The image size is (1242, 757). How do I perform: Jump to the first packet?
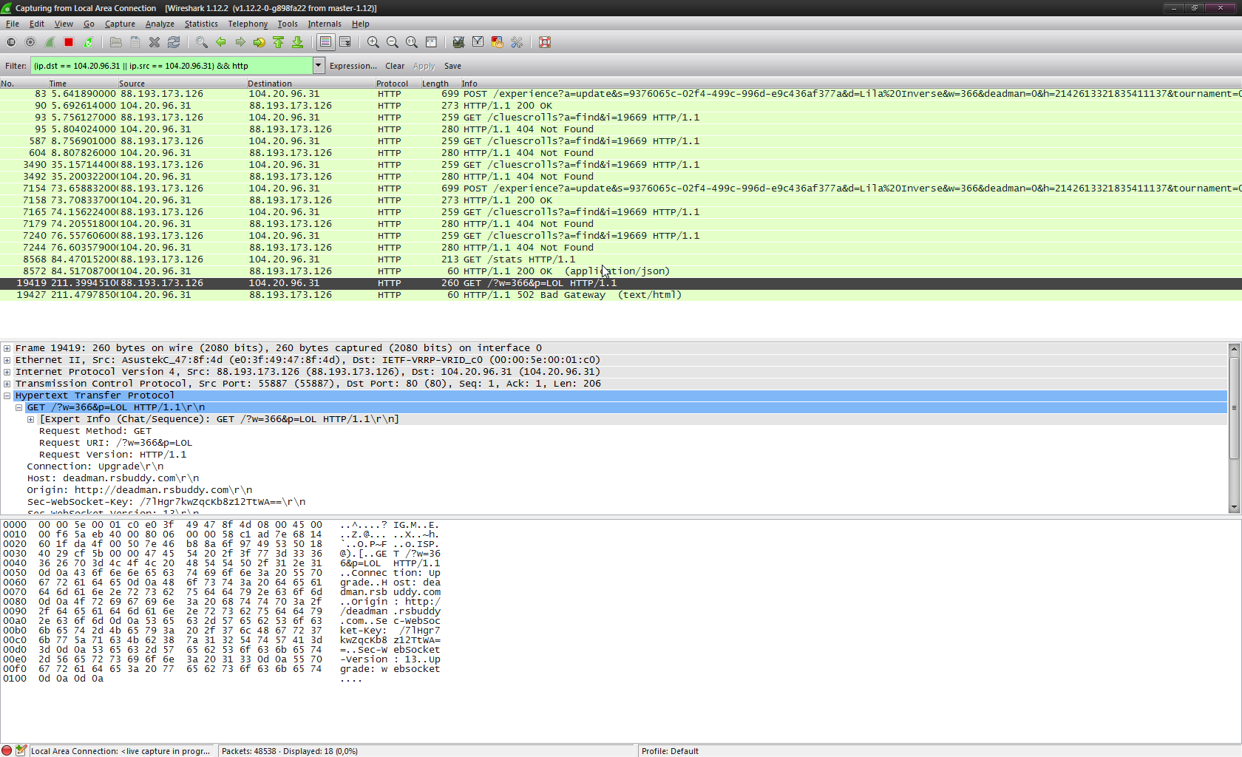[x=279, y=43]
